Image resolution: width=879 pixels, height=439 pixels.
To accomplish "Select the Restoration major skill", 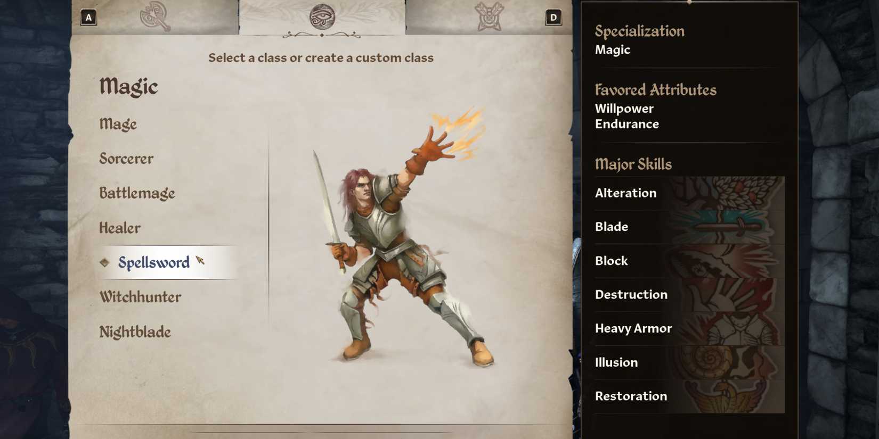I will 689,396.
